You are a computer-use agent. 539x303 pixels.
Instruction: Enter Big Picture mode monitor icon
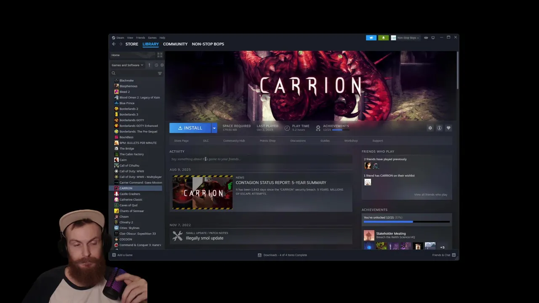[433, 38]
